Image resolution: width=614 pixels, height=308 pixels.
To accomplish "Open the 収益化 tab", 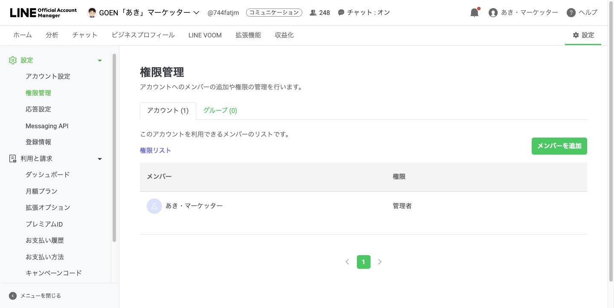I will (284, 35).
